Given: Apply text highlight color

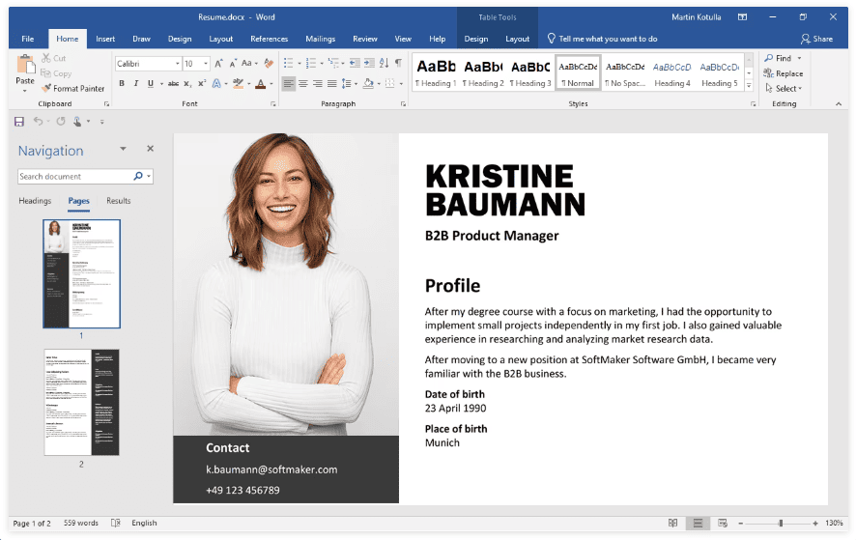Looking at the screenshot, I should click(x=238, y=83).
